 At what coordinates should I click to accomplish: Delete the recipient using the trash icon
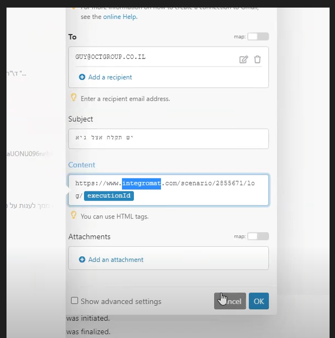pyautogui.click(x=257, y=59)
